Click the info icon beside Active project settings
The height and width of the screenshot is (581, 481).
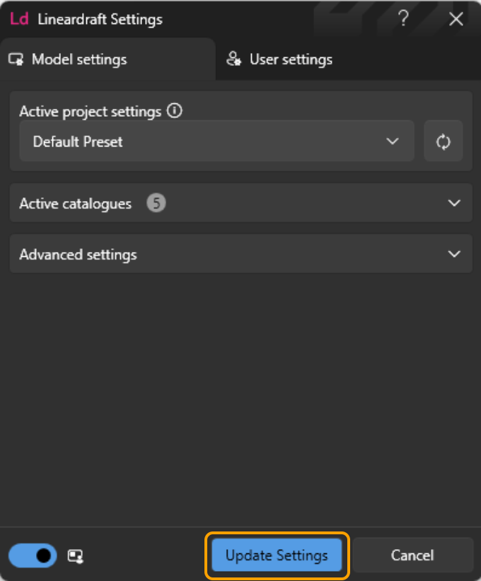coord(175,111)
